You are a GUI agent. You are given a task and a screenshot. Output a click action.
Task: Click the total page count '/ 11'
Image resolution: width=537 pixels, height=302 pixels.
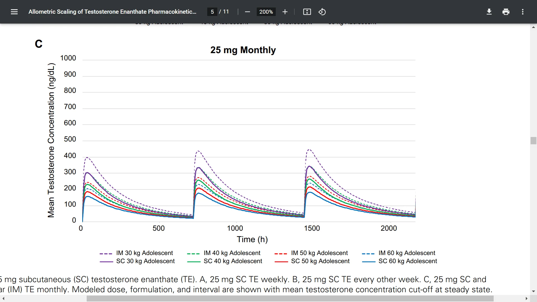pos(224,12)
